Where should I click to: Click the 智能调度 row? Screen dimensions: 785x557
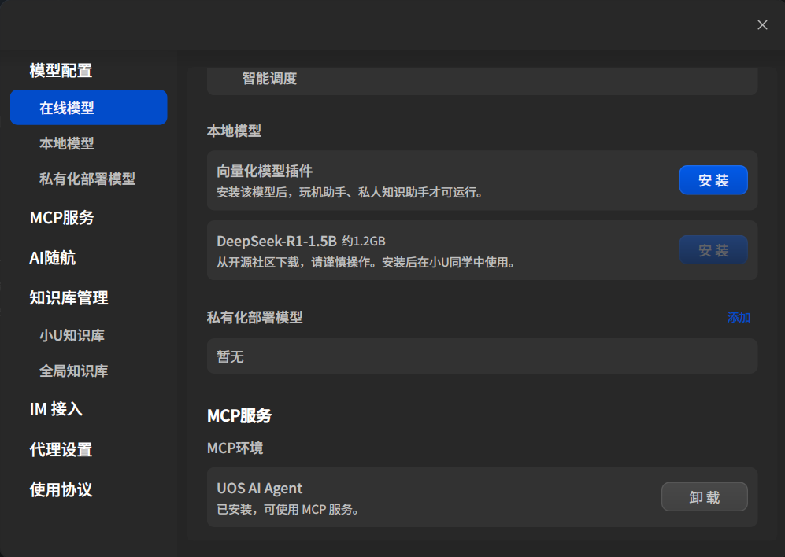tap(482, 79)
